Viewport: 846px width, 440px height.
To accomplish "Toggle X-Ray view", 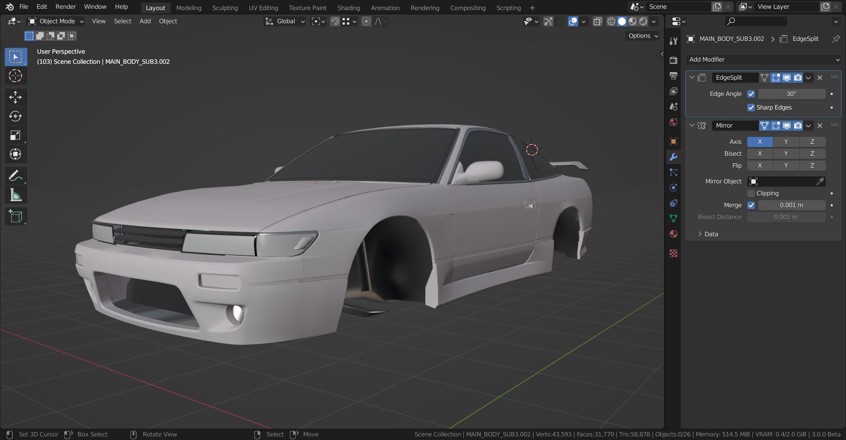I will (597, 22).
